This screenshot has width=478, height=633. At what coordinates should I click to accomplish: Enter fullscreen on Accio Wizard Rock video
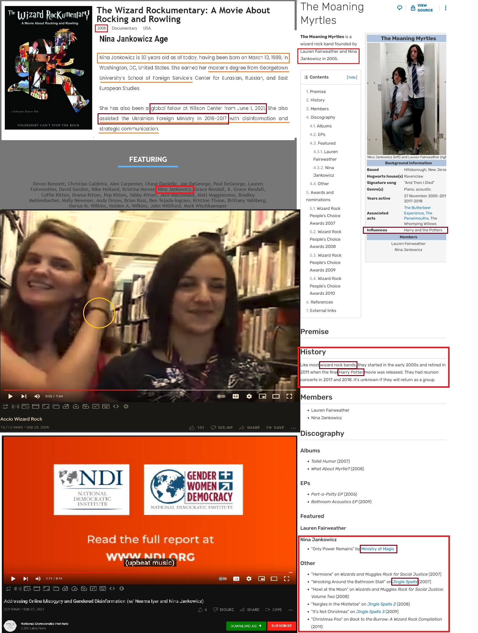[x=289, y=396]
